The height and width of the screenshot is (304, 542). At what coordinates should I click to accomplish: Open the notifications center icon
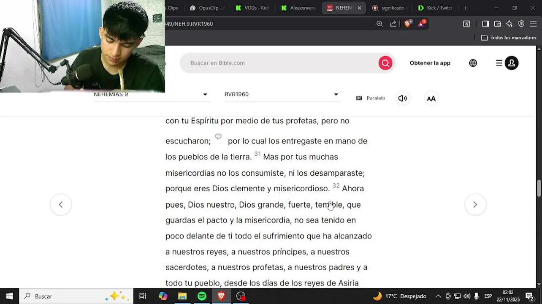(529, 296)
